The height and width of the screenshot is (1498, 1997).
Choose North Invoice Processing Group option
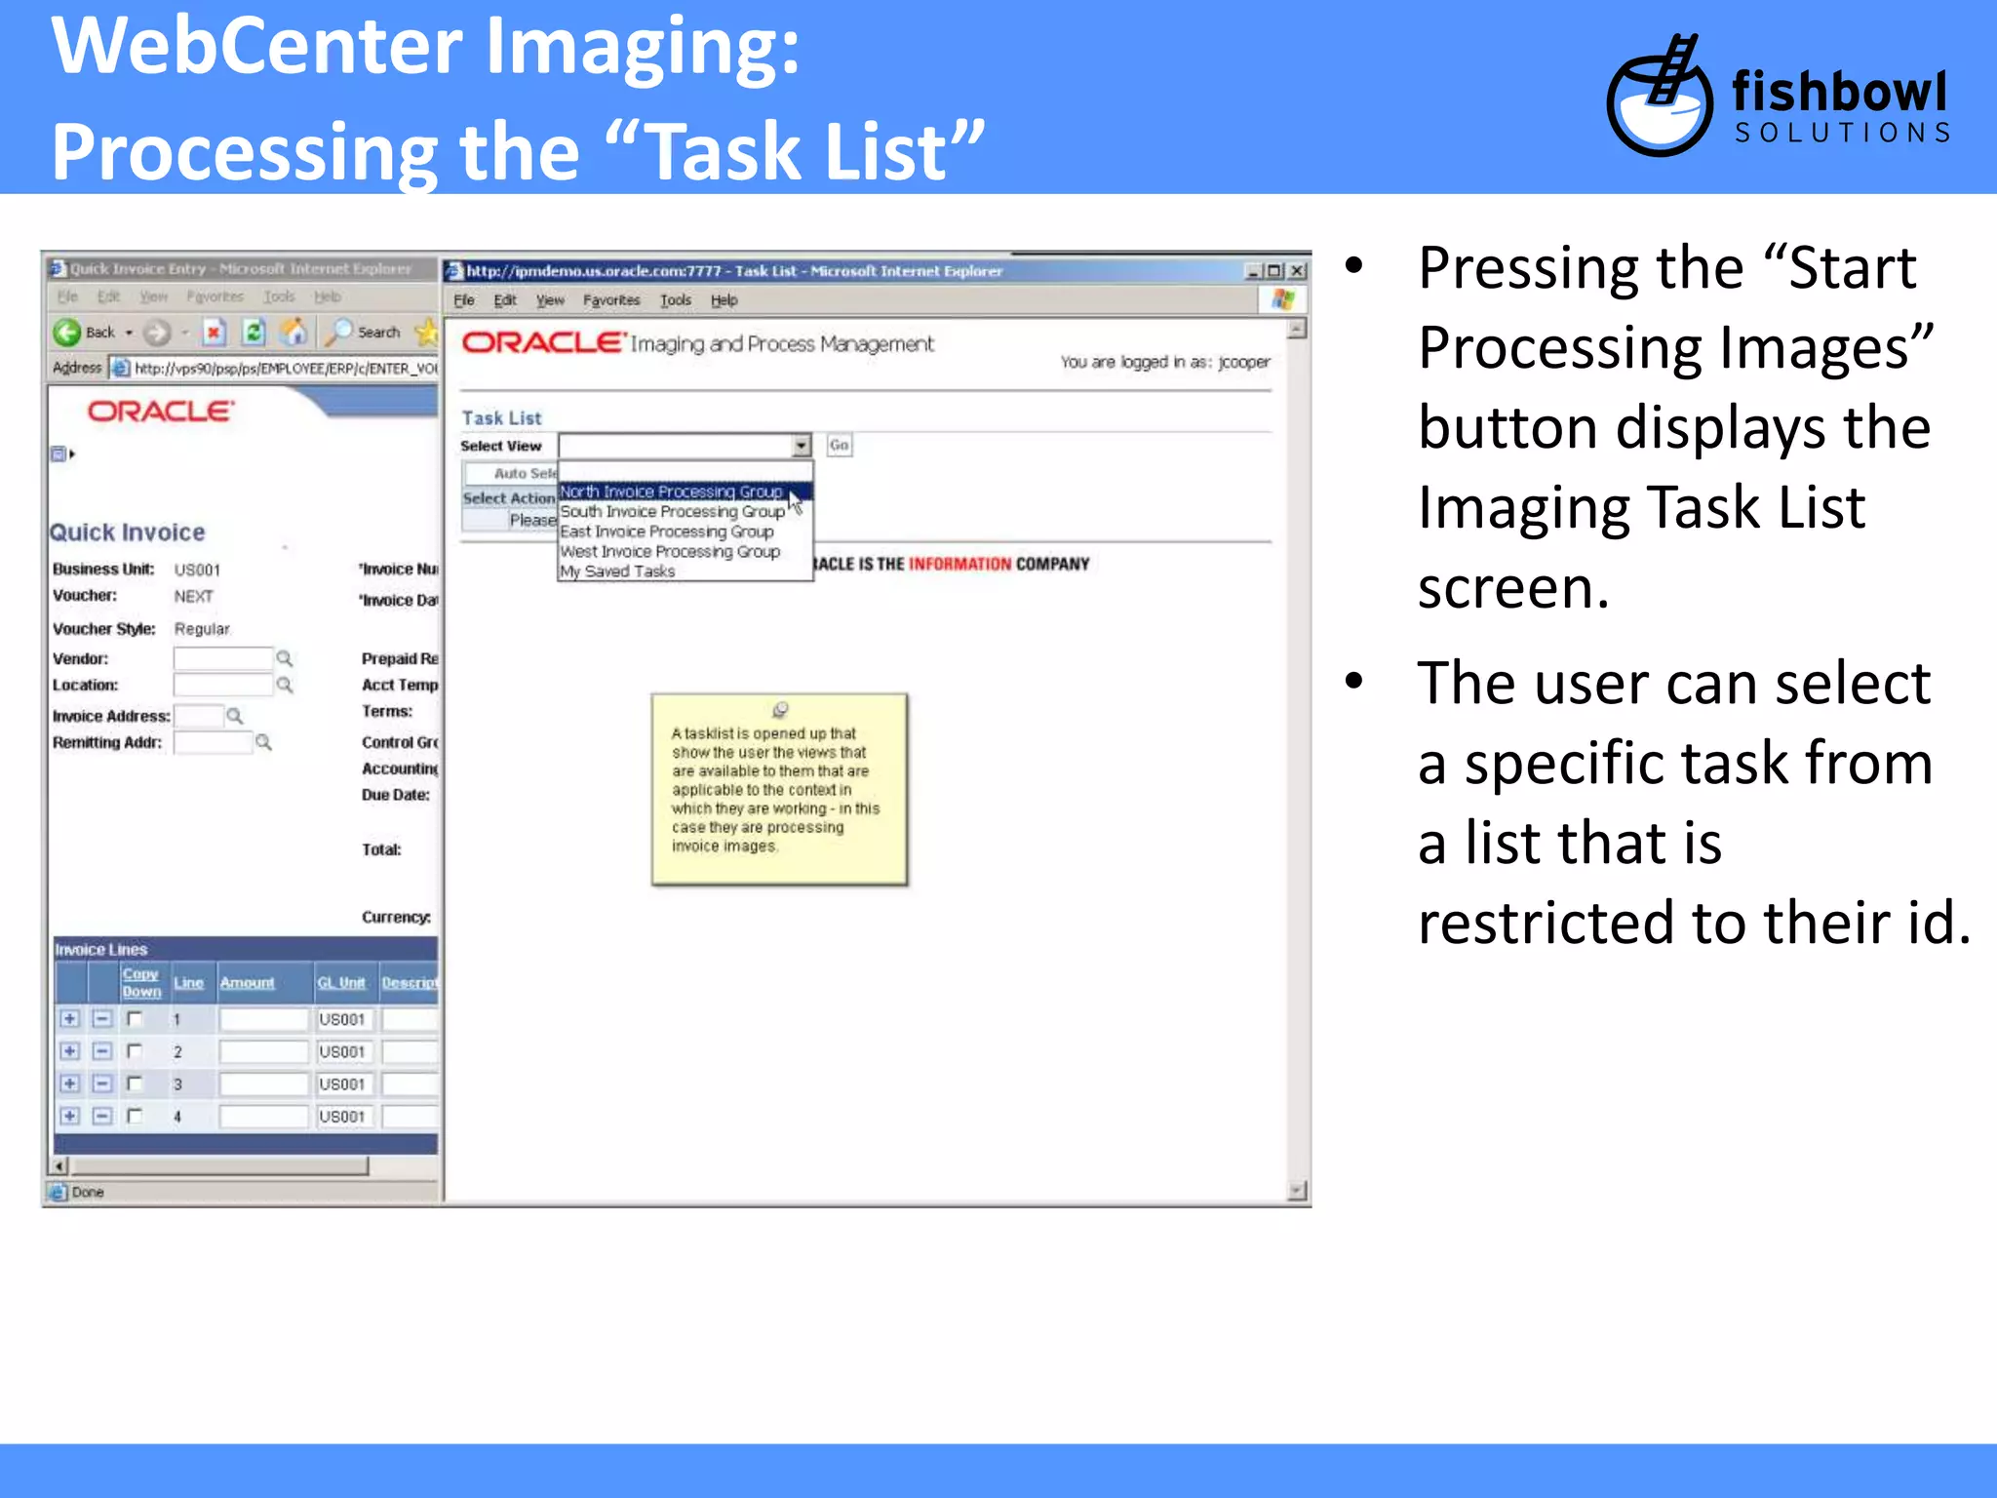tap(685, 492)
